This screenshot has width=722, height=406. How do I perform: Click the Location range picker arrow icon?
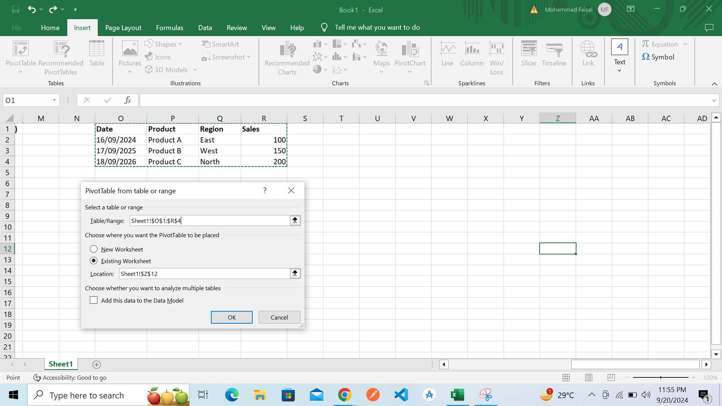295,273
